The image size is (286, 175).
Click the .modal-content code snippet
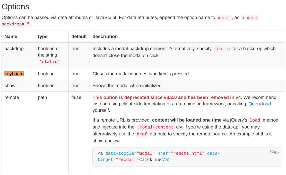[x=155, y=127]
